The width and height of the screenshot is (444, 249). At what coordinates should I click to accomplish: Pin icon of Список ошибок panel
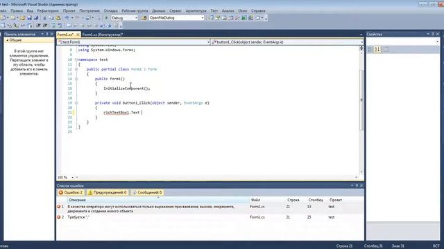(357, 185)
